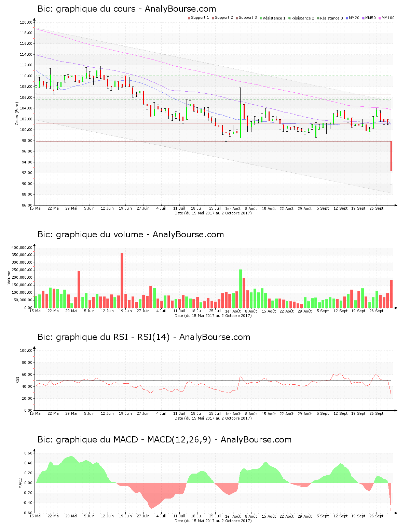
Task: Click the 50,000.00 volume axis value
Action: coord(23,300)
